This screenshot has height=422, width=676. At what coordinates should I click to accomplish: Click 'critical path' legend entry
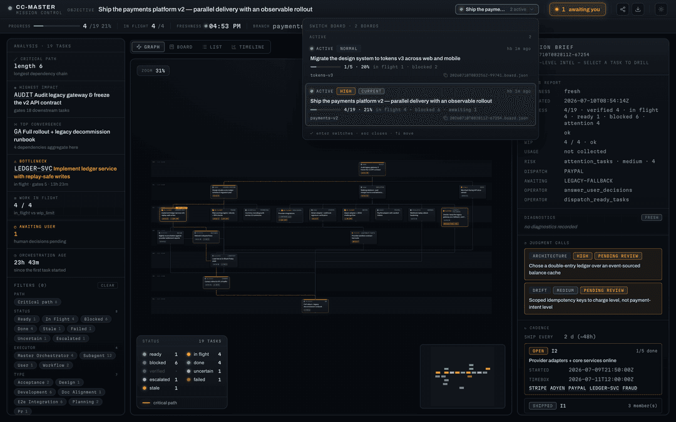160,403
